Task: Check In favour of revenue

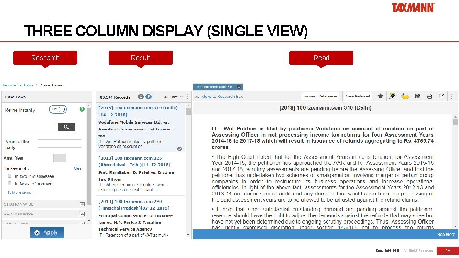Action: point(10,183)
